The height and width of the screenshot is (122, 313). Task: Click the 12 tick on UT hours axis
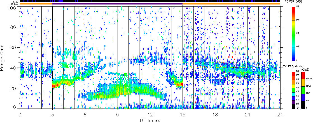point(150,114)
